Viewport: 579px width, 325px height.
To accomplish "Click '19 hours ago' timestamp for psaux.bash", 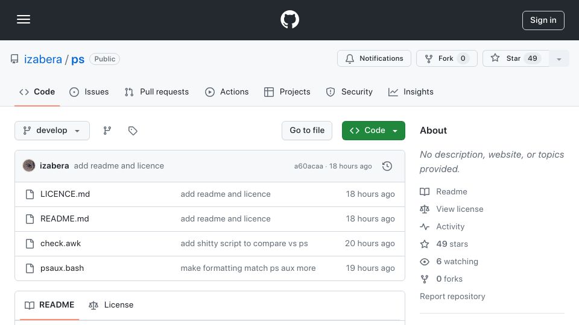I will [370, 268].
